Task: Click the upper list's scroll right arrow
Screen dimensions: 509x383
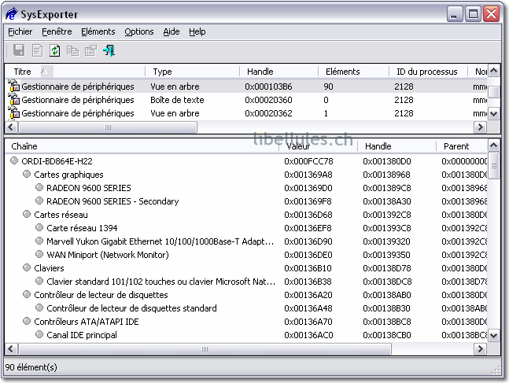Action: coord(480,127)
